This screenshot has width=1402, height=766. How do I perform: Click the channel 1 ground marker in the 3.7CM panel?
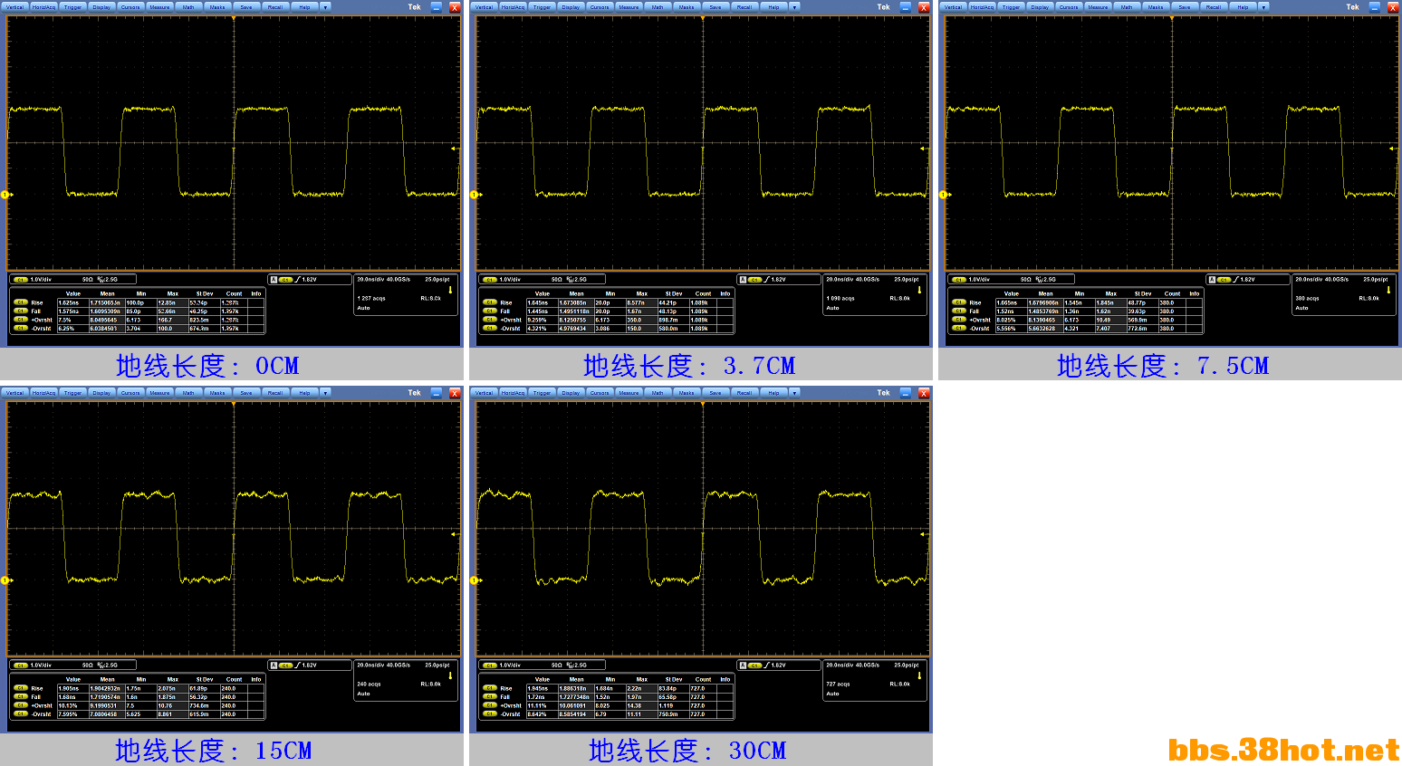[x=474, y=195]
